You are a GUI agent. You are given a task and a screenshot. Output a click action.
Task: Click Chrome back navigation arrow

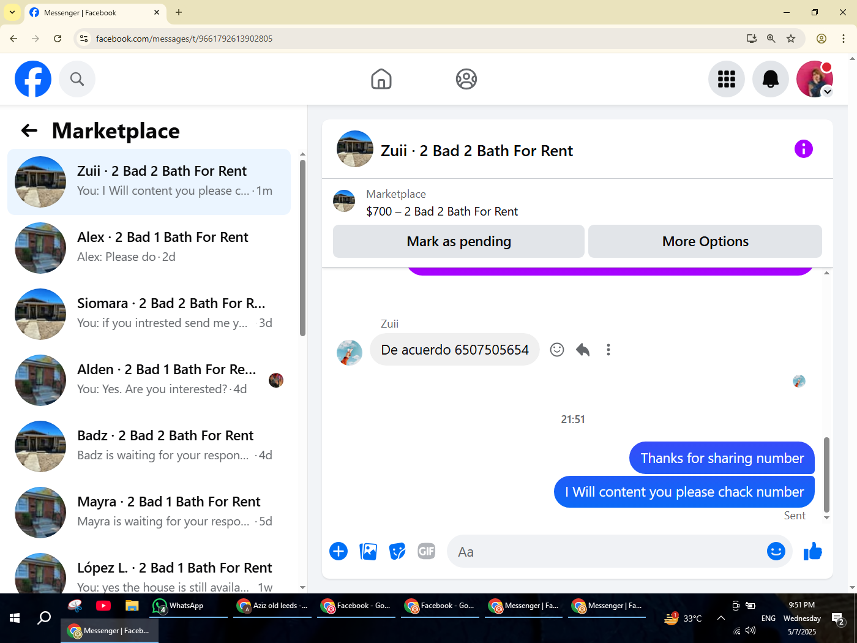point(13,39)
